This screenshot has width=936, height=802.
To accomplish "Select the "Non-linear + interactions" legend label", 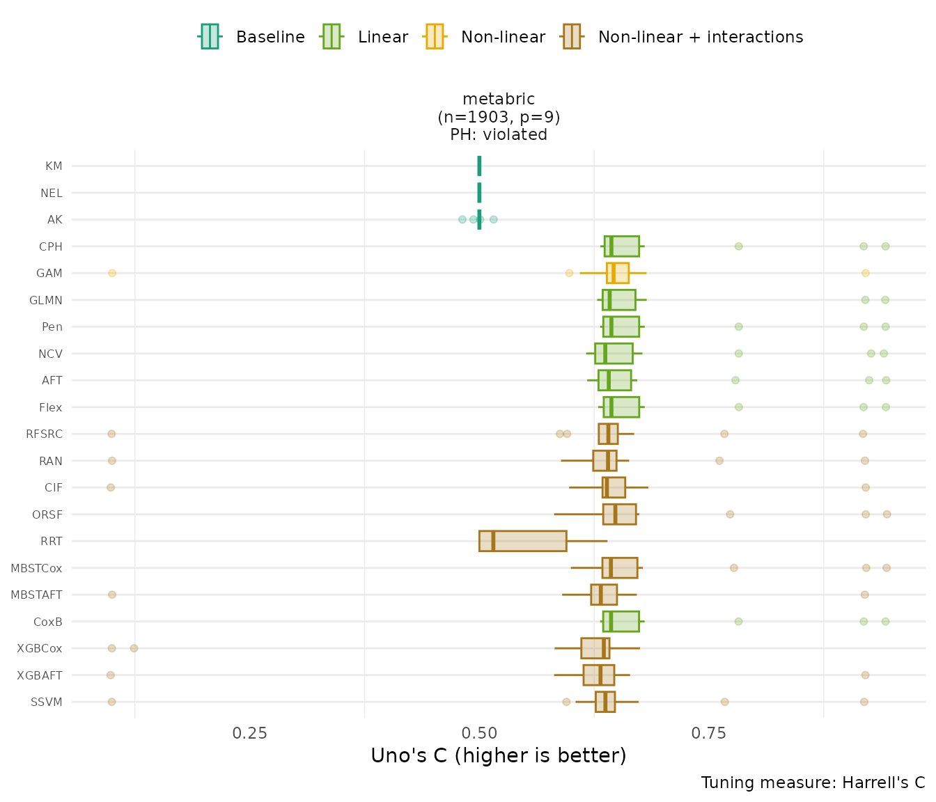I will pos(700,37).
